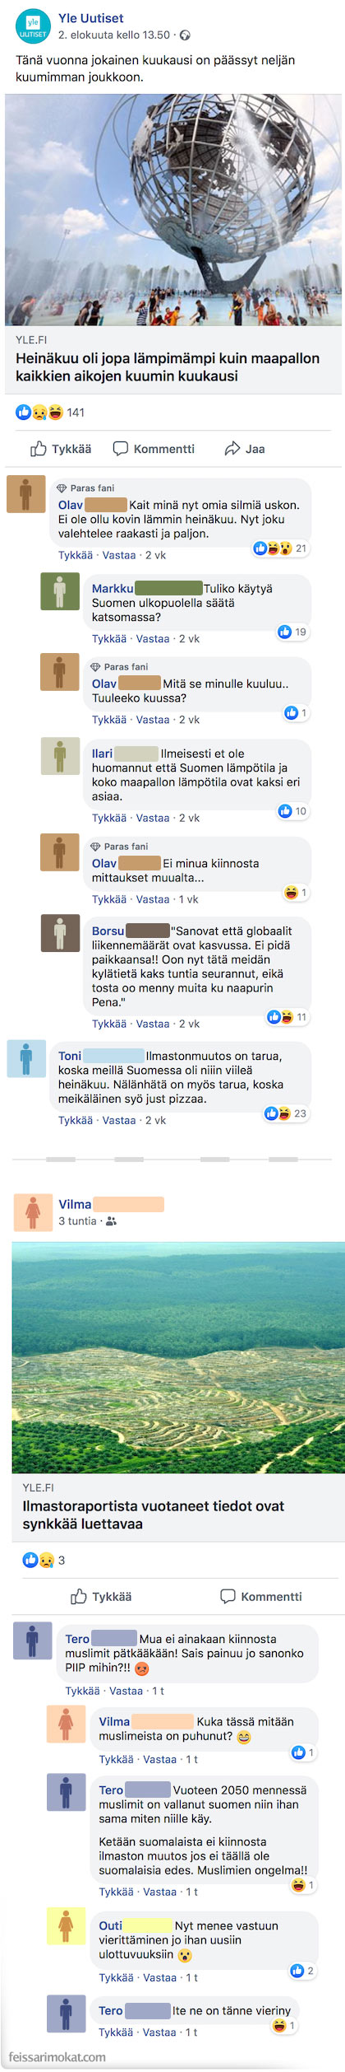Image resolution: width=345 pixels, height=2072 pixels.
Task: Like Vilma's post with Tykkää button
Action: coord(101,1597)
